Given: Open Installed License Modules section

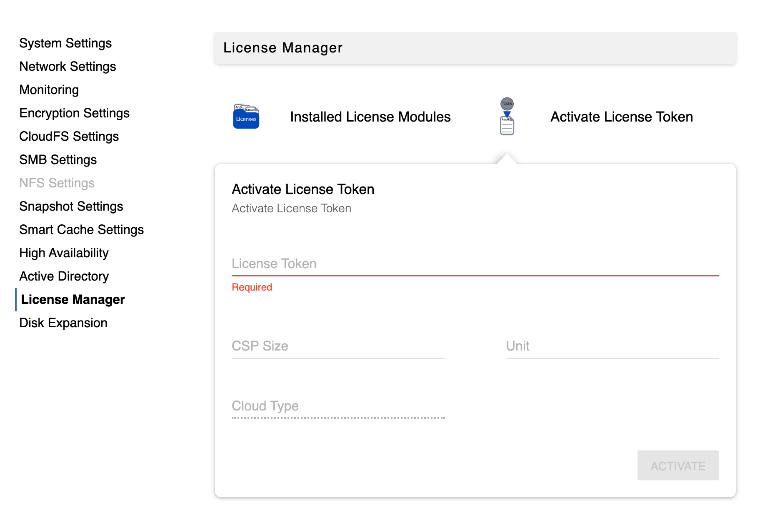Looking at the screenshot, I should tap(370, 117).
